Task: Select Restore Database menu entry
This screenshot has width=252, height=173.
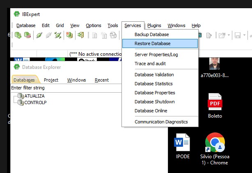Action: 160,43
